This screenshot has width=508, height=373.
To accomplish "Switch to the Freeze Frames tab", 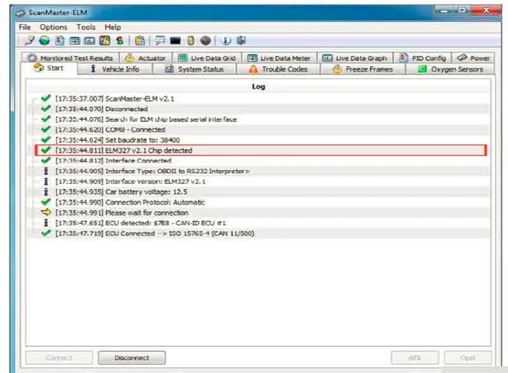I will click(x=363, y=69).
